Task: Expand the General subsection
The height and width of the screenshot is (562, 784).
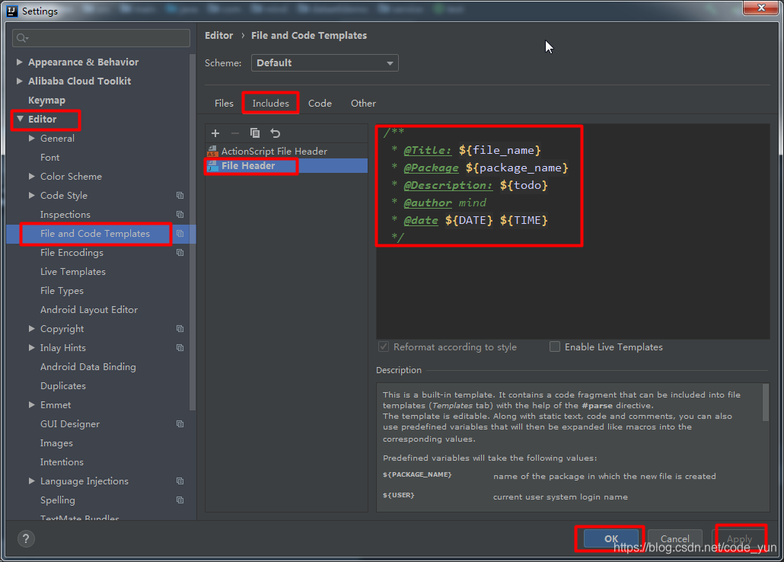Action: (31, 138)
